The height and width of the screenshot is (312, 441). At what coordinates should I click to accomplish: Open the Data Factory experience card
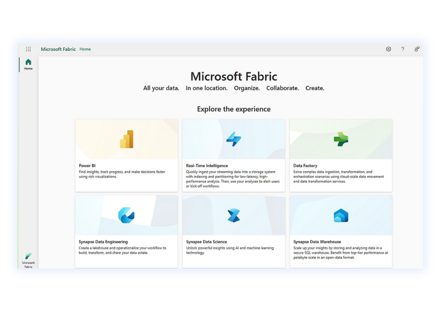[341, 155]
